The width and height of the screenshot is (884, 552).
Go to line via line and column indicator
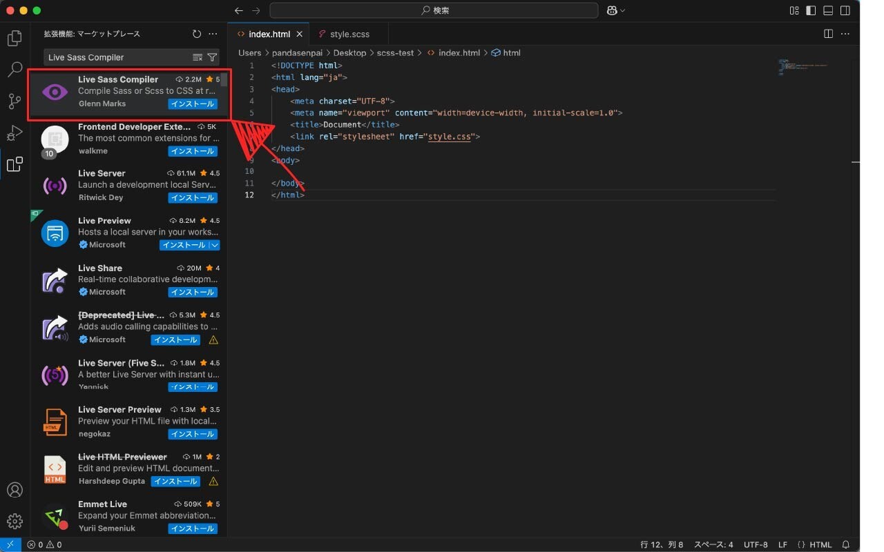[662, 544]
